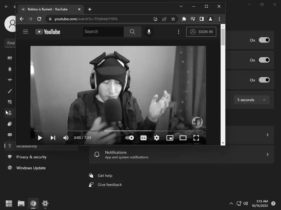The width and height of the screenshot is (281, 210).
Task: Open Chrome profile avatar
Action: [210, 19]
